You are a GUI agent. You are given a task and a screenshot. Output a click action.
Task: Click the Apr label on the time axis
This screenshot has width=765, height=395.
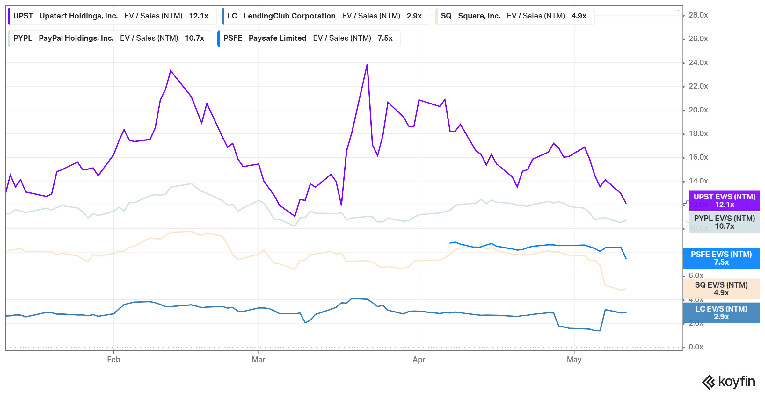click(x=419, y=360)
